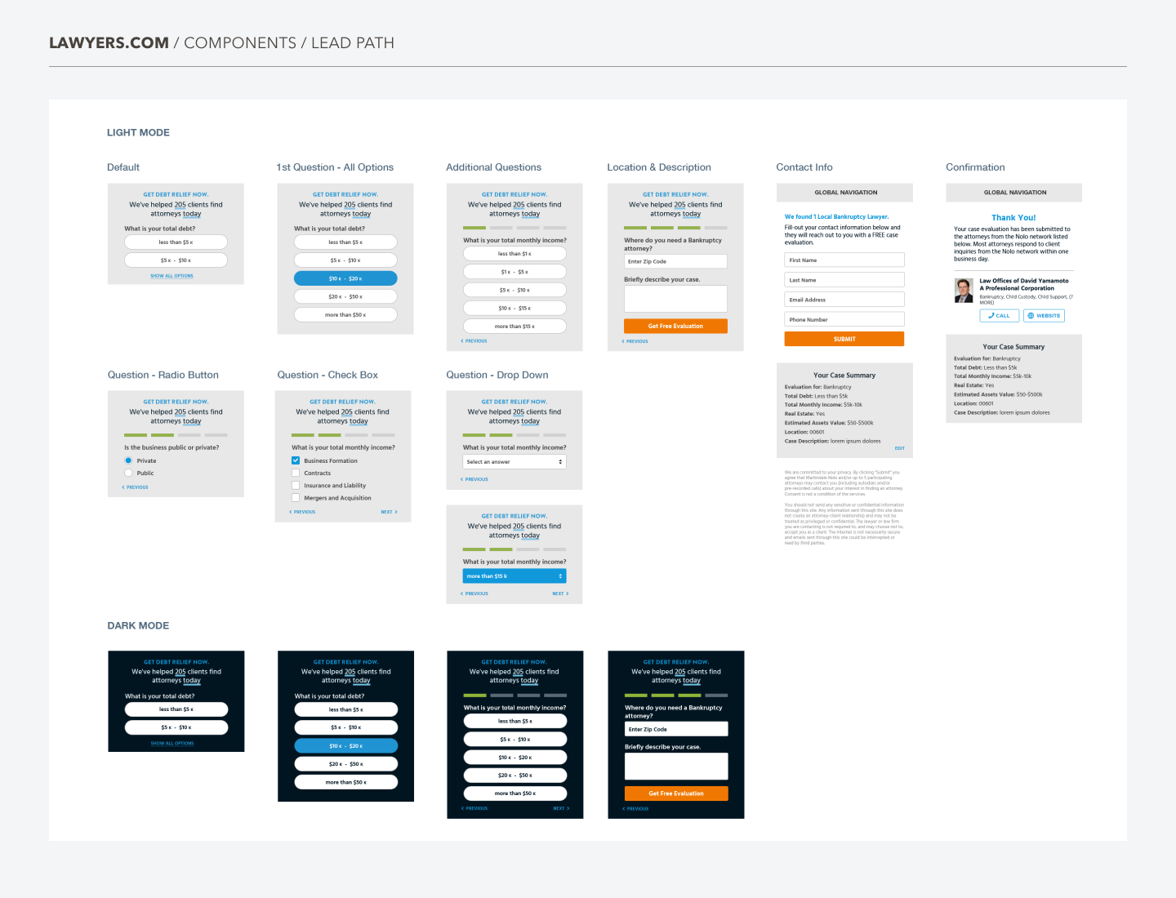The image size is (1176, 898).
Task: Choose 'more than $50 k' in dark total debt card
Action: (x=346, y=782)
